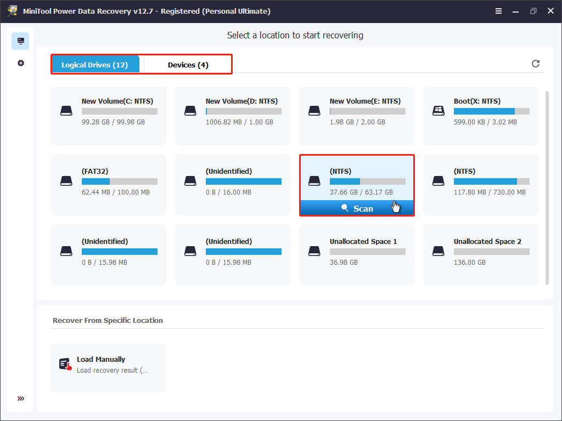Switch to the Devices (4) tab
This screenshot has height=421, width=562.
pos(188,65)
